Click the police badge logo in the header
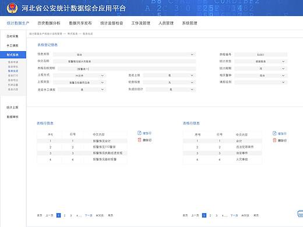This screenshot has width=303, height=227. click(12, 8)
